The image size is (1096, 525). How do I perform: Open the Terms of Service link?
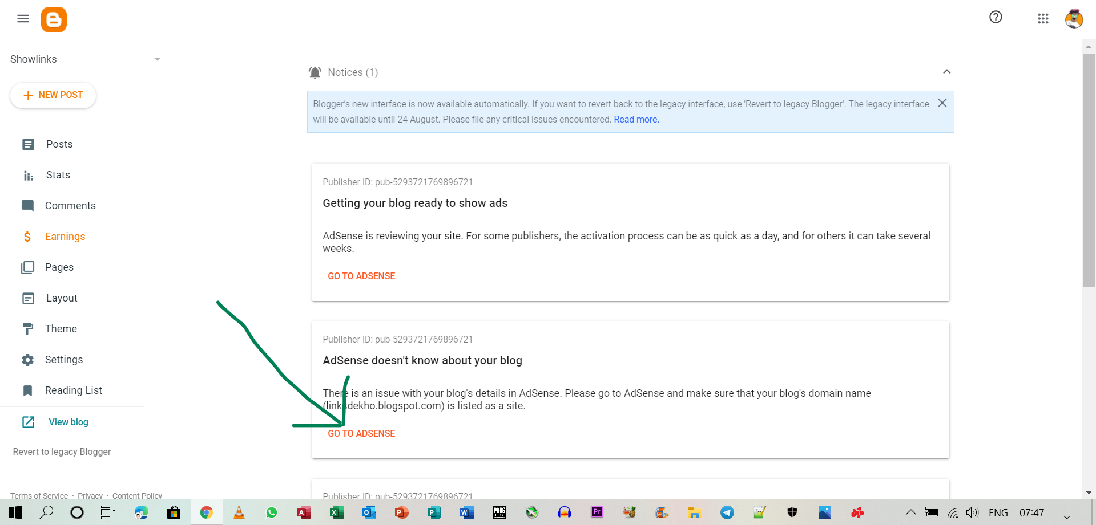pyautogui.click(x=39, y=496)
